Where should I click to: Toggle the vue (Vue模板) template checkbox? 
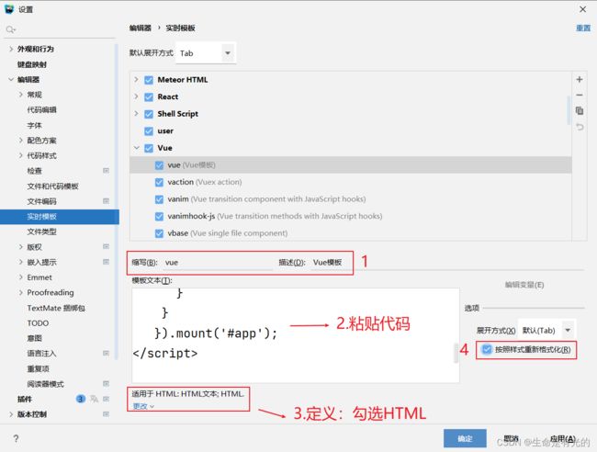159,165
